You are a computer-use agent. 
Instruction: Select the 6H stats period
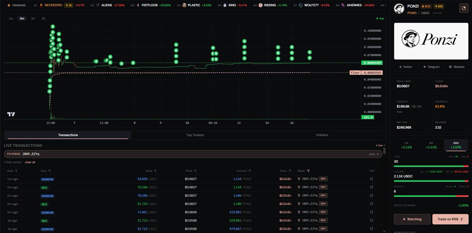click(431, 145)
